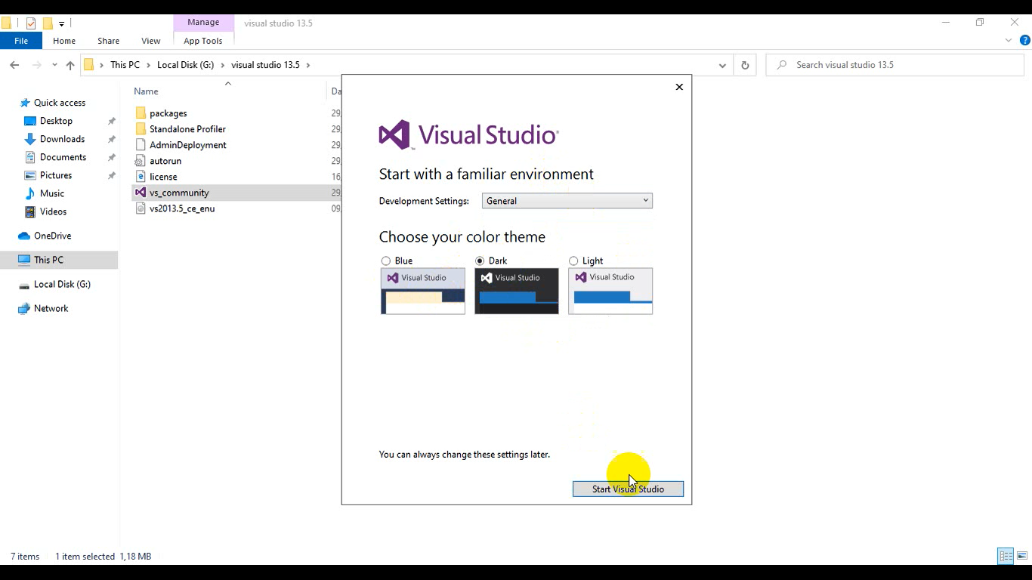This screenshot has height=580, width=1032.
Task: Open the File menu in Explorer
Action: coord(21,41)
